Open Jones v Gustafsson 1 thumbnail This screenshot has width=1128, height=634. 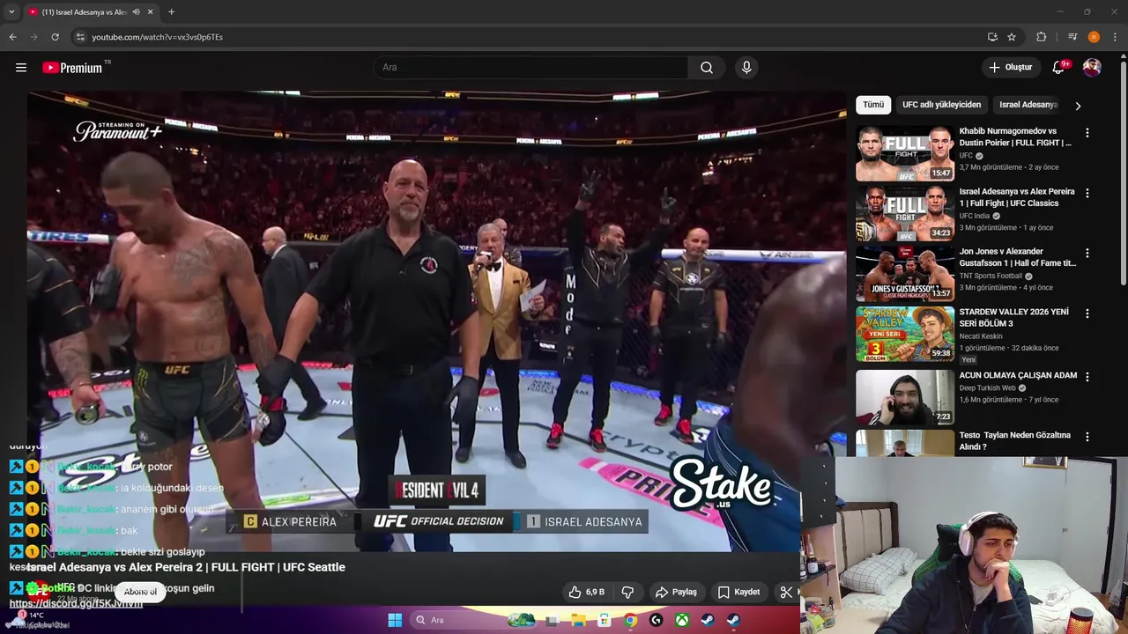[x=905, y=274]
